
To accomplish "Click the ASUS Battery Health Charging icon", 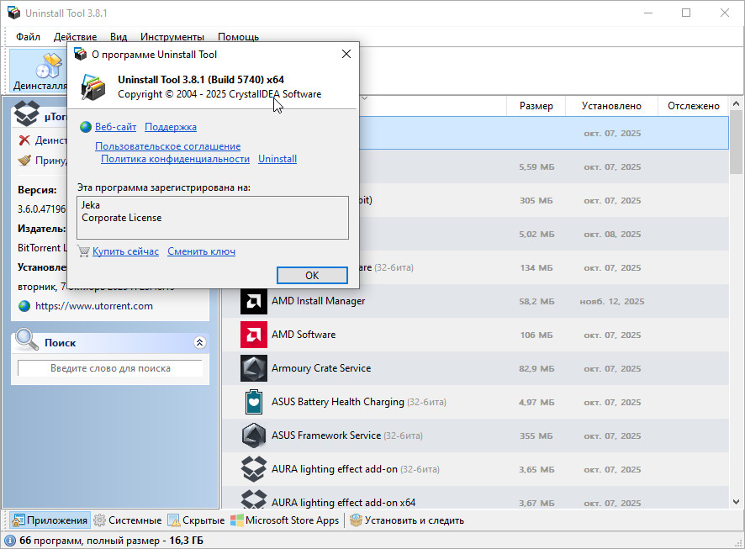I will coord(254,402).
